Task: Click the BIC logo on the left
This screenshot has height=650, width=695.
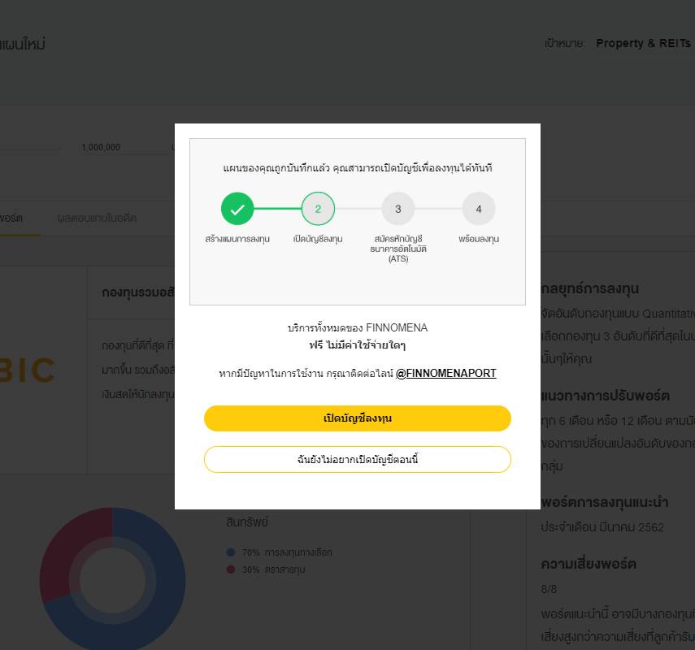Action: click(28, 370)
